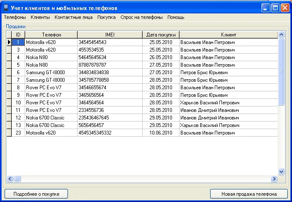
Task: Open the Покупка menu
Action: (107, 17)
